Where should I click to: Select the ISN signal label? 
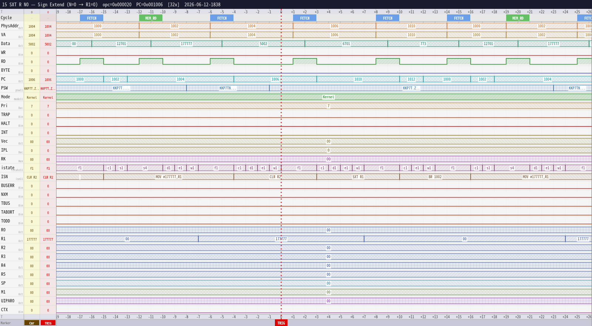[4, 177]
